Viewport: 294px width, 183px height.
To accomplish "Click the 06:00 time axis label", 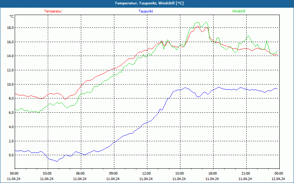I will click(80, 173).
